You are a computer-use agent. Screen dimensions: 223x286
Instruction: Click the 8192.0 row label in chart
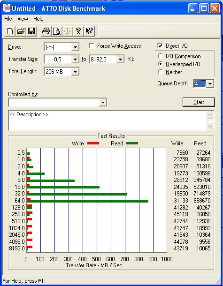pos(17,248)
